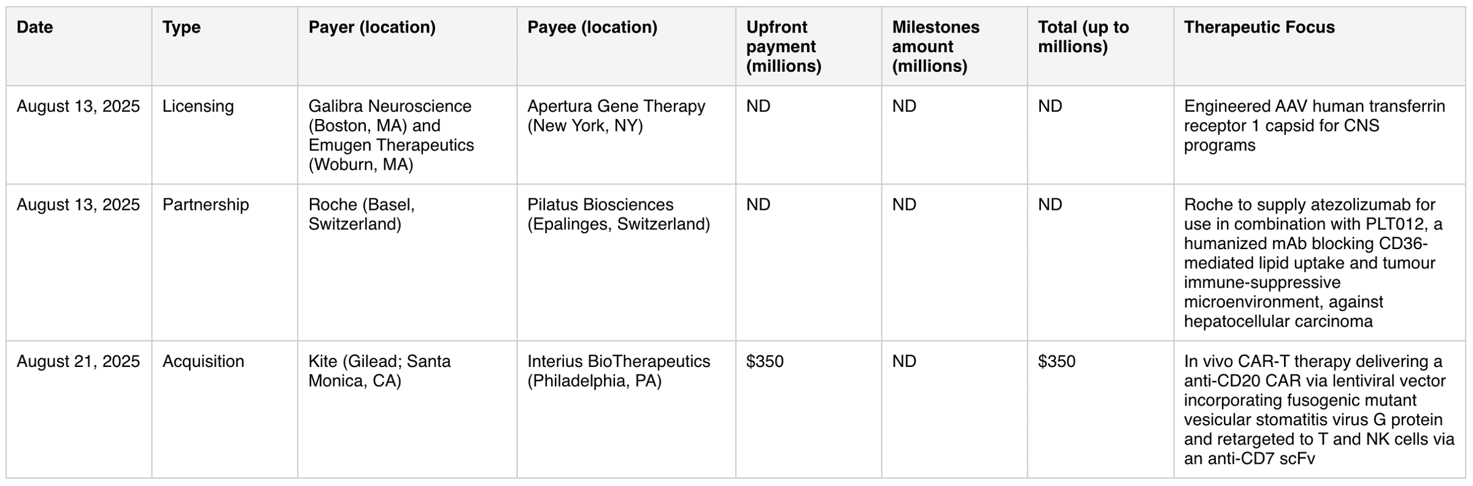This screenshot has height=486, width=1473.
Task: Click the August 21, 2025 date cell
Action: (x=78, y=361)
